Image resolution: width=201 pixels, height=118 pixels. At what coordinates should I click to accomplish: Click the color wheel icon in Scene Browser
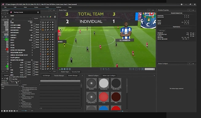50,17
